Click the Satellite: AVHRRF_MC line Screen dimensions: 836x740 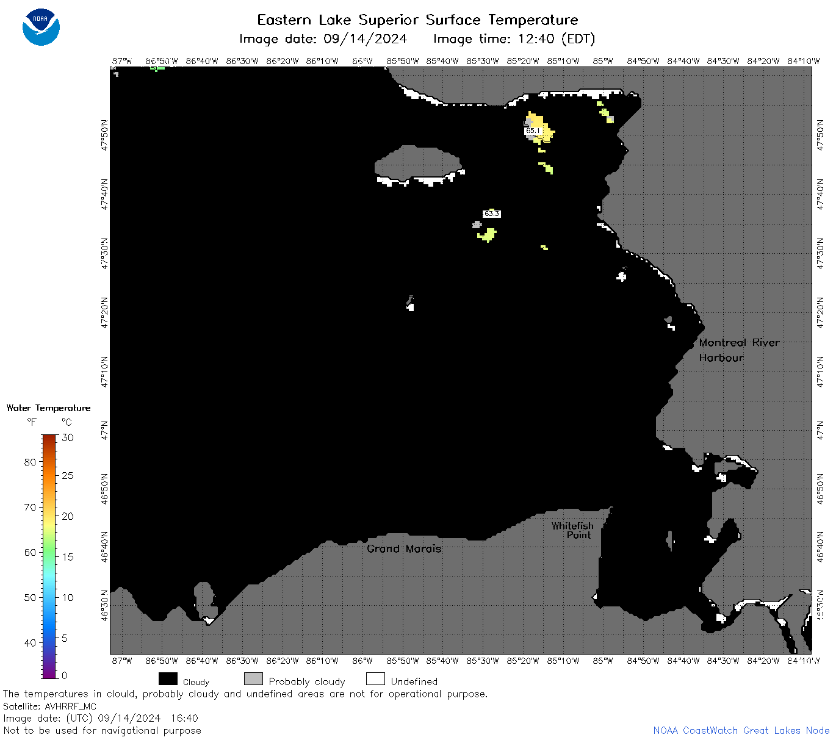pyautogui.click(x=49, y=706)
